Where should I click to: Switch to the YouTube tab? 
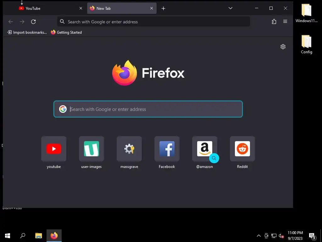pos(50,9)
